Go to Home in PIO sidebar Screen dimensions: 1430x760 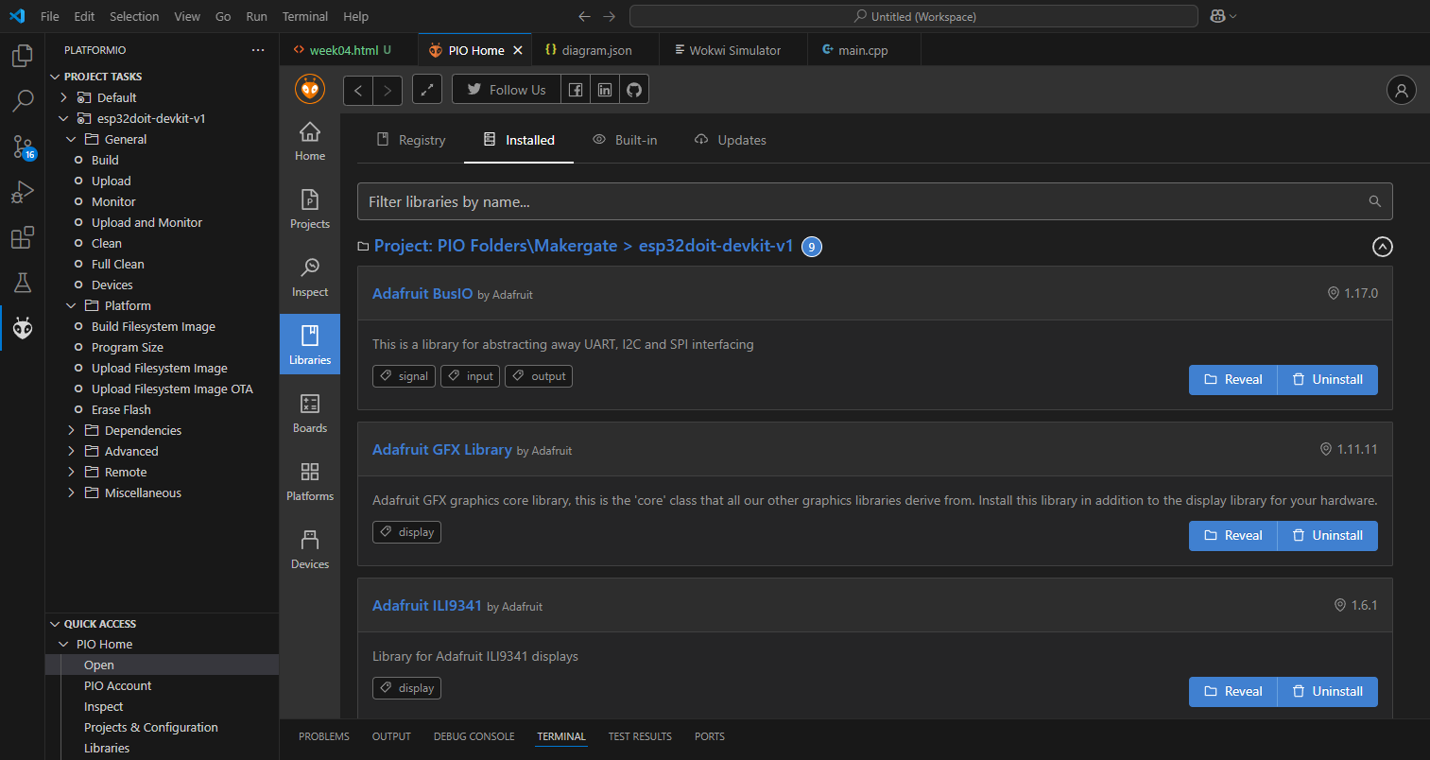pyautogui.click(x=310, y=143)
